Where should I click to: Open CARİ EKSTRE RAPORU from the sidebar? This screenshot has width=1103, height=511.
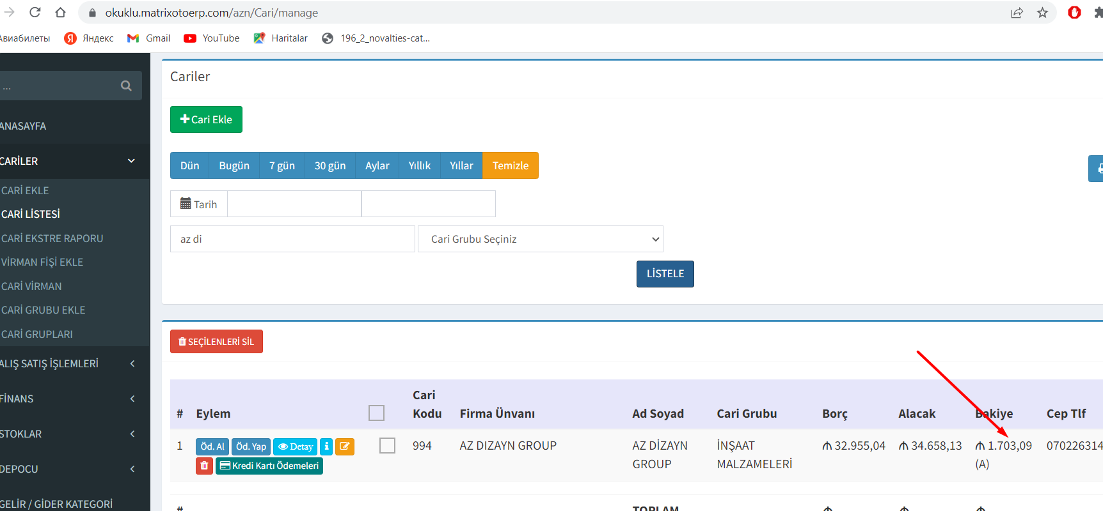[x=52, y=238]
